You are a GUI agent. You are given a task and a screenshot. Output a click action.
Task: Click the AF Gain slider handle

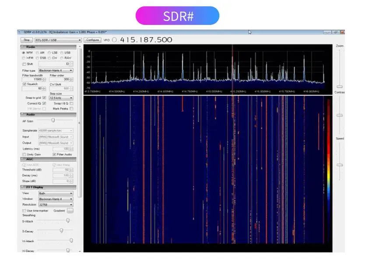(x=53, y=121)
